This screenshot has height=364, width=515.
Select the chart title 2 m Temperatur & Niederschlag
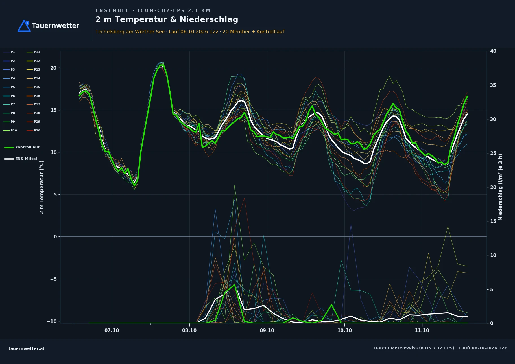click(x=167, y=19)
